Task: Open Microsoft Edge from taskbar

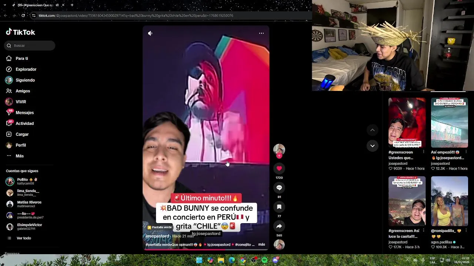Action: 232,260
